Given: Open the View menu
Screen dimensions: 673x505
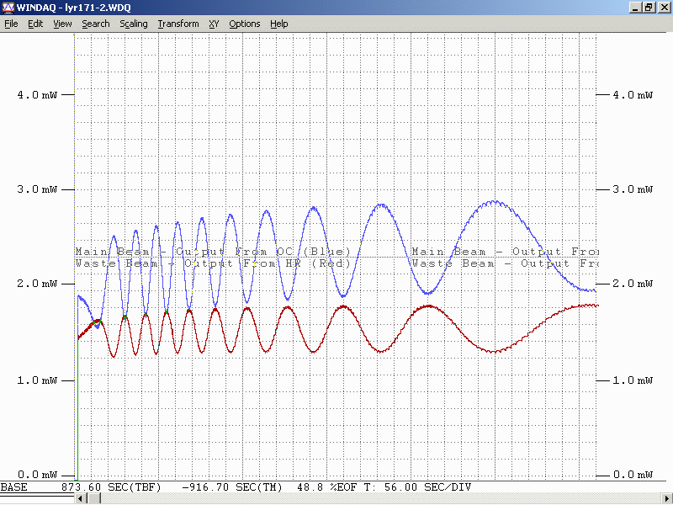Looking at the screenshot, I should (62, 24).
